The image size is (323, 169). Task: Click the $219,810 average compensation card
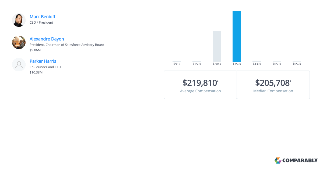pos(200,85)
